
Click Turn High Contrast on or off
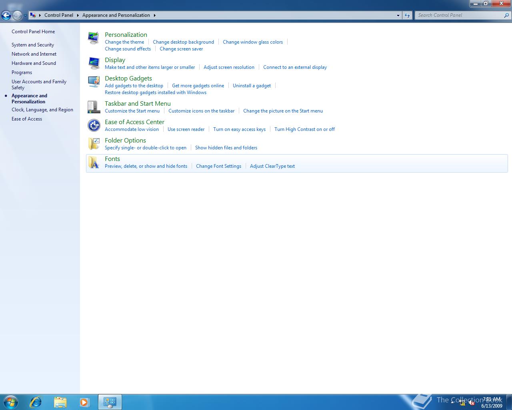click(x=304, y=129)
